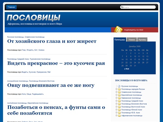
Task: Click the folder icon for Кавказские пословицы
Action: tap(119, 98)
